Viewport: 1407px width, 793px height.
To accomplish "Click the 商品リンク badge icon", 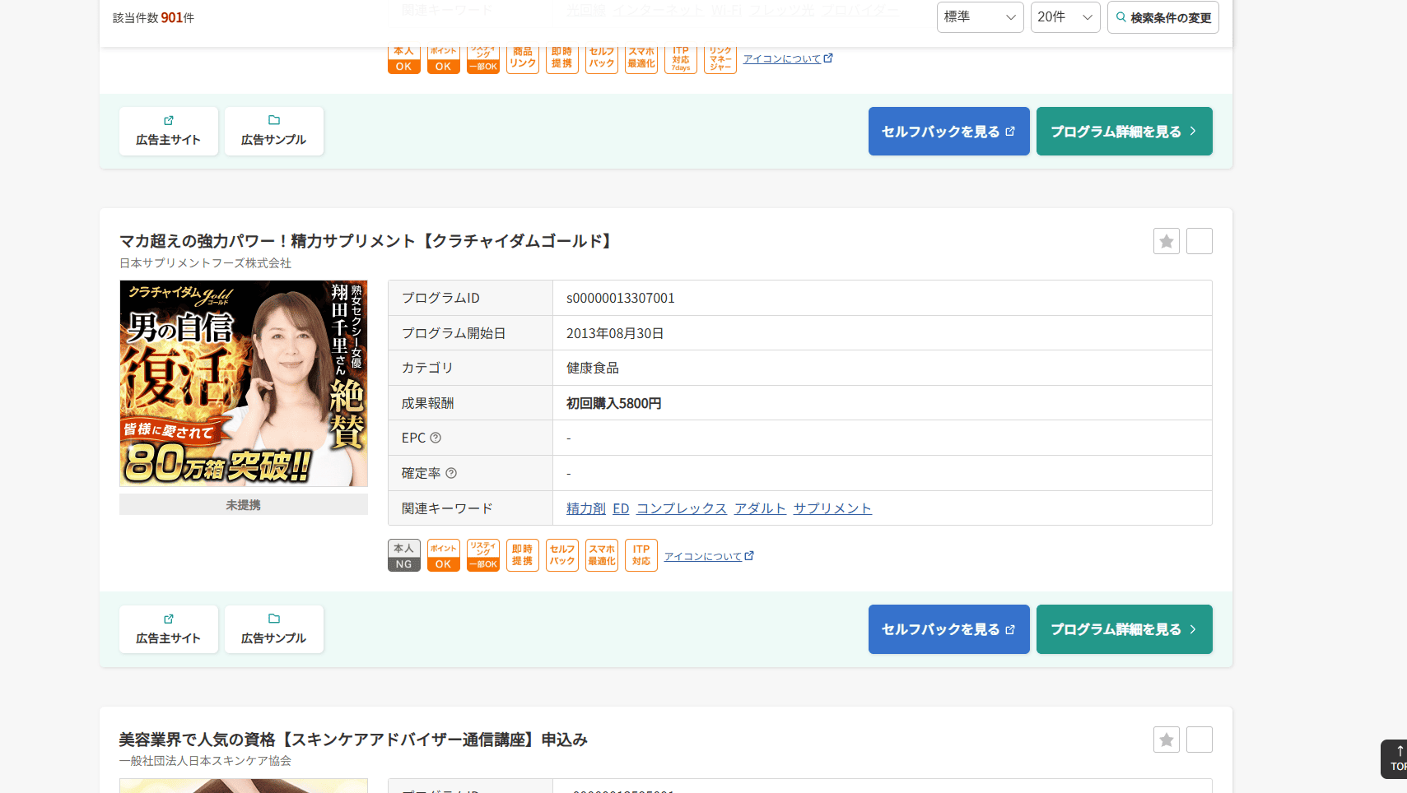I will pyautogui.click(x=523, y=59).
